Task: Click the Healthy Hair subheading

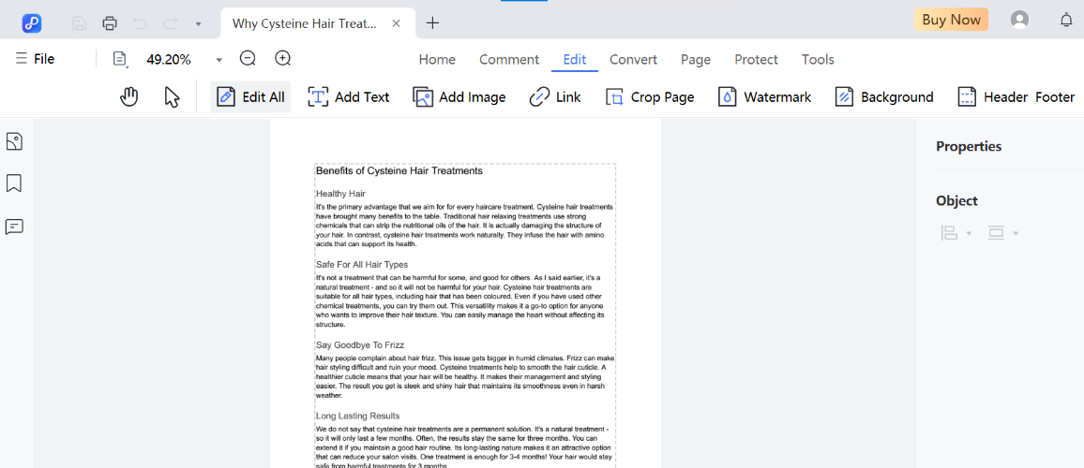Action: click(x=340, y=194)
